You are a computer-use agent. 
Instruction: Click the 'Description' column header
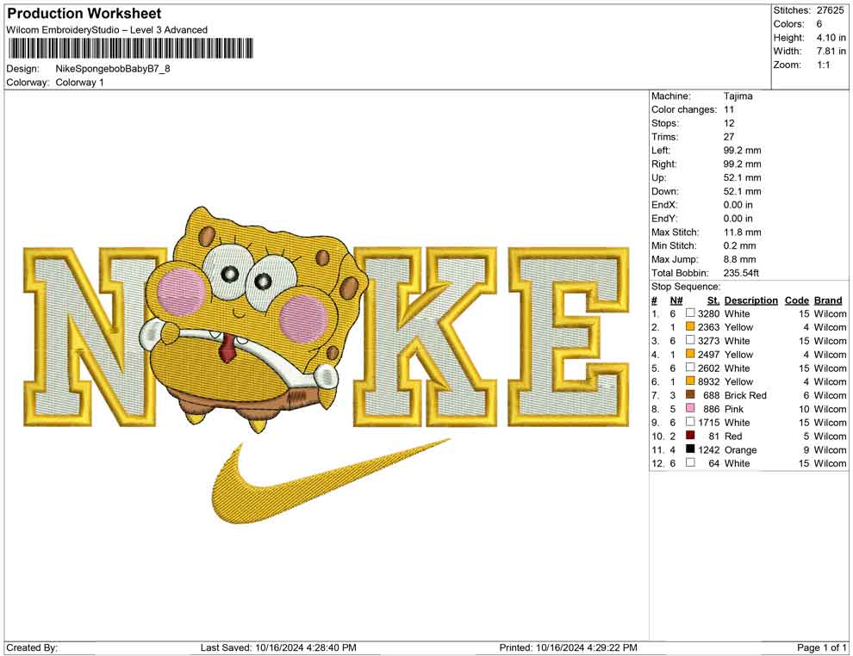(751, 300)
